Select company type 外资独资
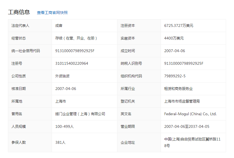The image size is (234, 158). 62,76
